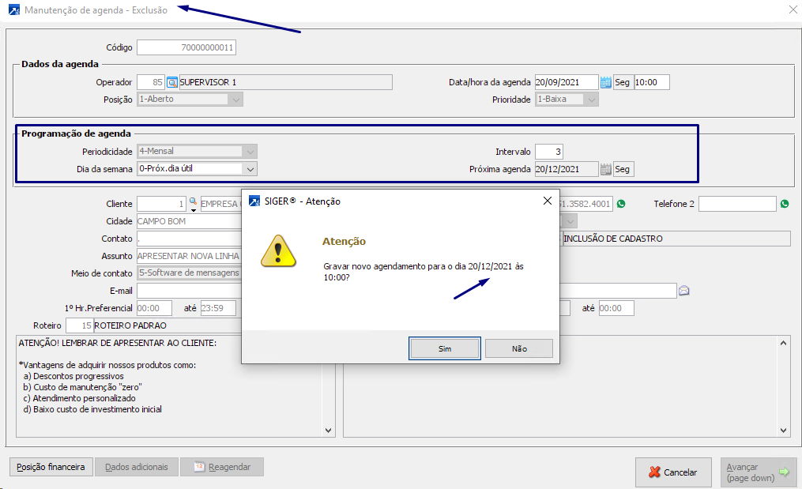
Task: Click the Intervalo field
Action: pos(549,152)
